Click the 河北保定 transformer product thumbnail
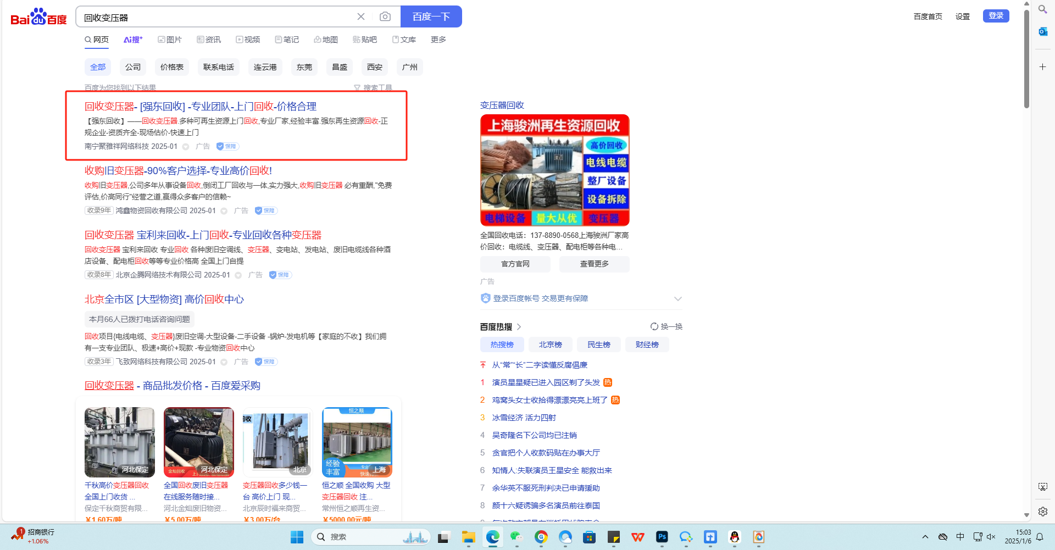 tap(119, 442)
